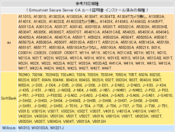Select model V301D
175x132 pixels.
click(24, 111)
